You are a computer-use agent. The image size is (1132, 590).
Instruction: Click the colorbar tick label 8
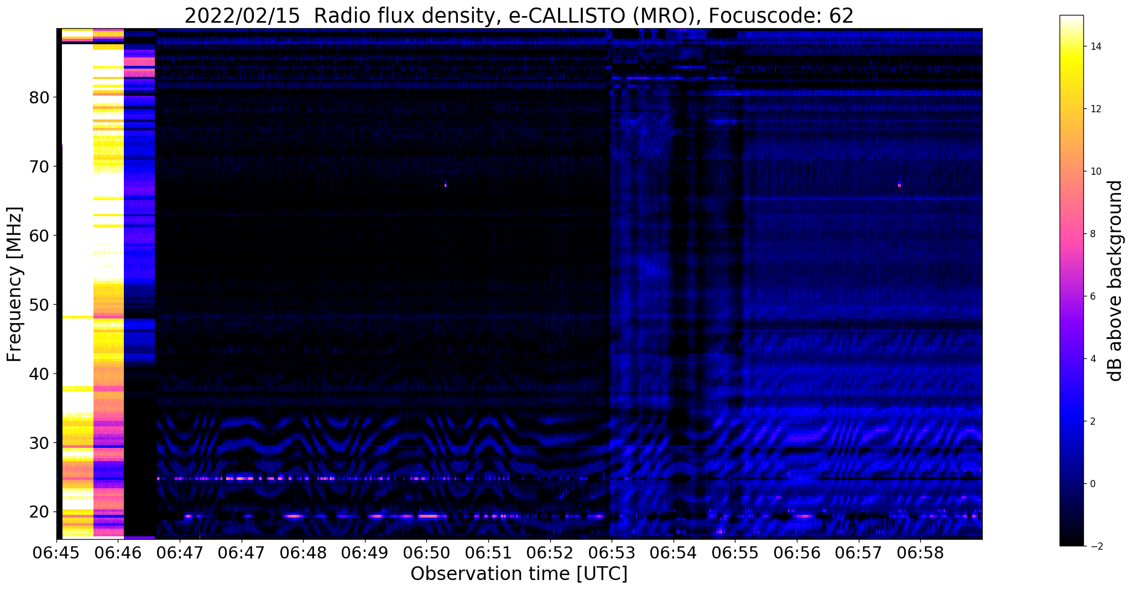[1093, 234]
